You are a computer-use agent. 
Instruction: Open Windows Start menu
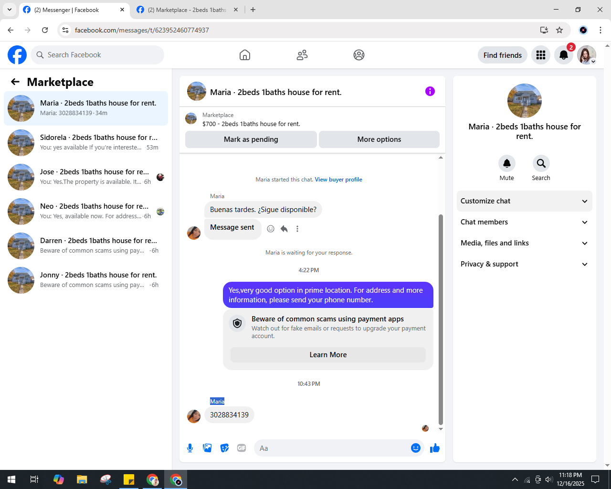coord(11,479)
